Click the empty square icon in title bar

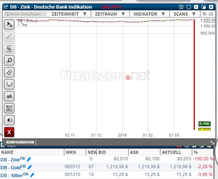coord(188,7)
